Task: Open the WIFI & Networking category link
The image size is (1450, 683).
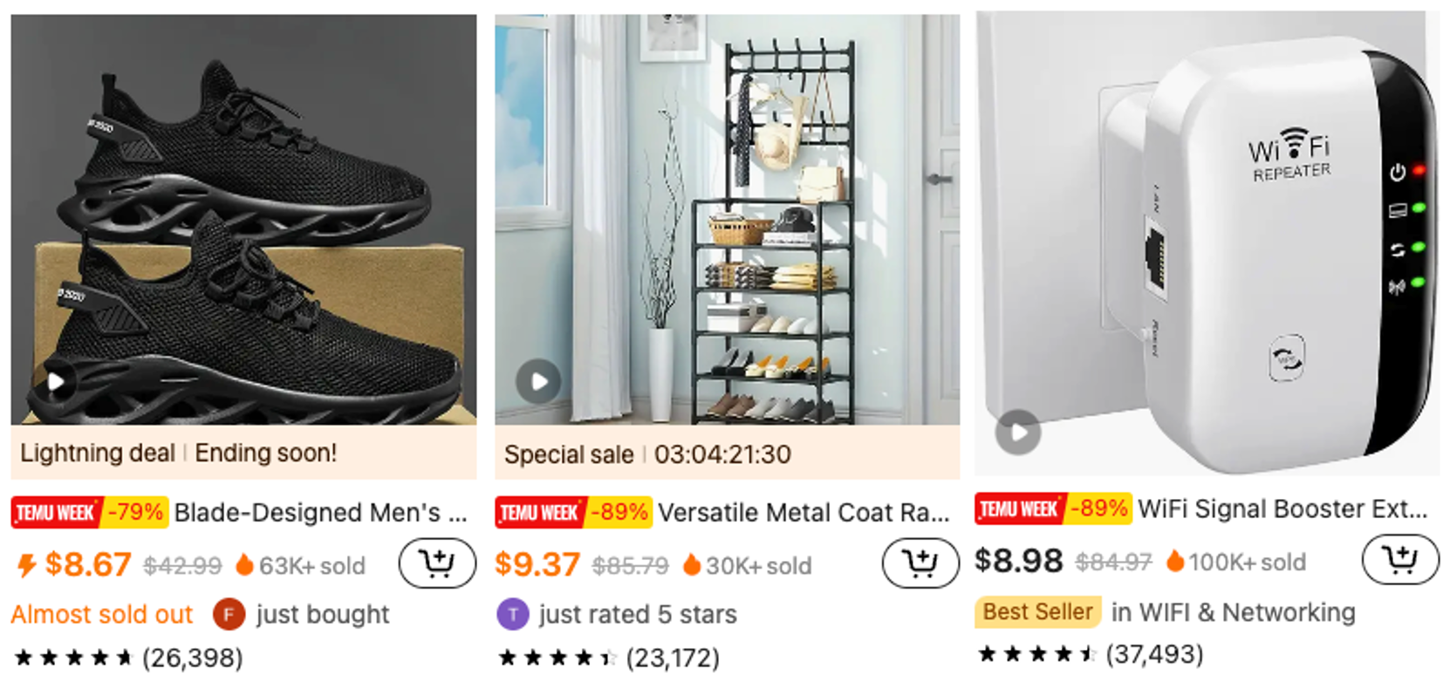Action: tap(1234, 612)
